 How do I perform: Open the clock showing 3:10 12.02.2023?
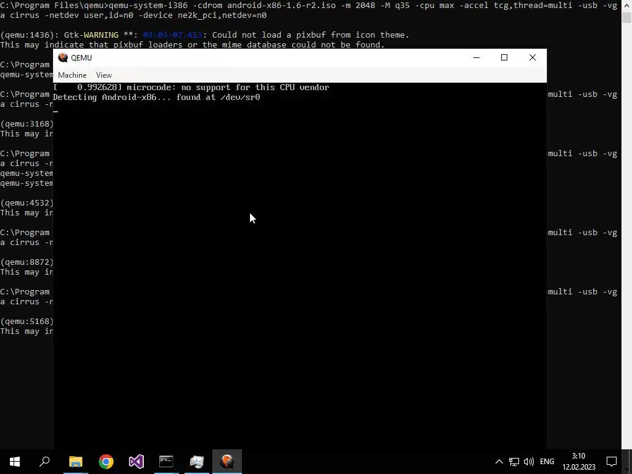[579, 462]
